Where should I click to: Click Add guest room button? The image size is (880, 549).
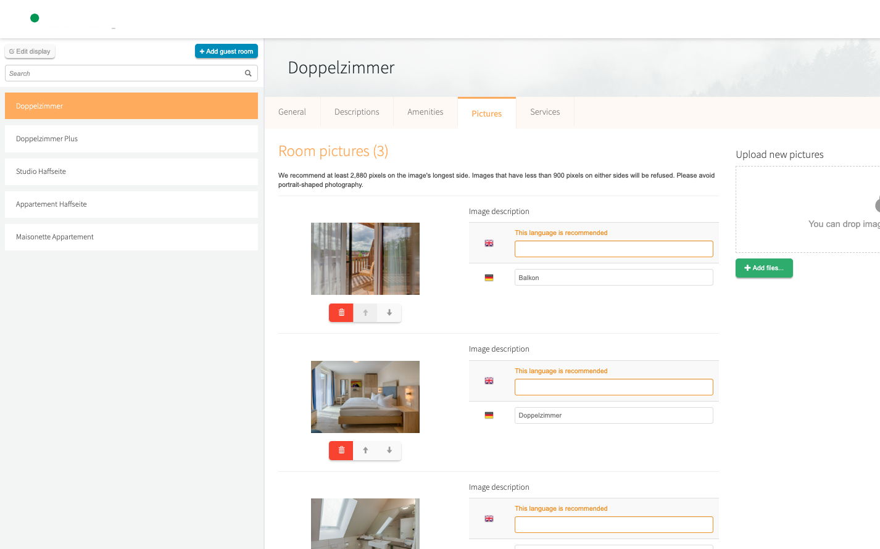tap(226, 51)
